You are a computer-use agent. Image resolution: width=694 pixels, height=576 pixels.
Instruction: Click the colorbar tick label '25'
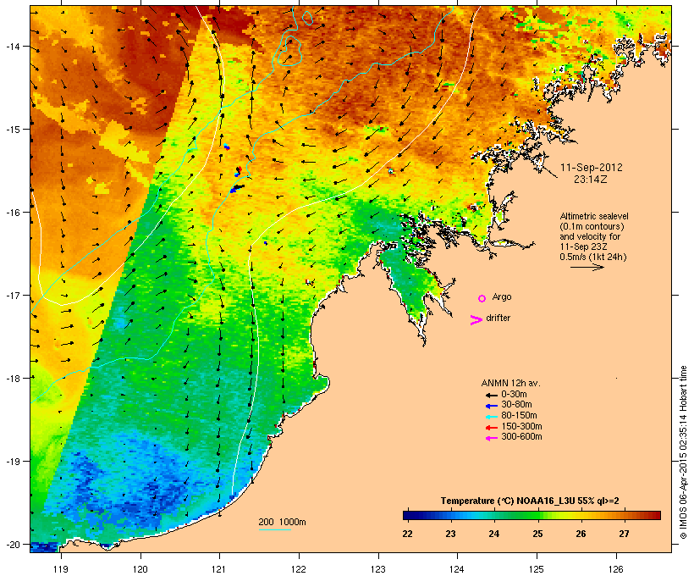click(x=537, y=534)
